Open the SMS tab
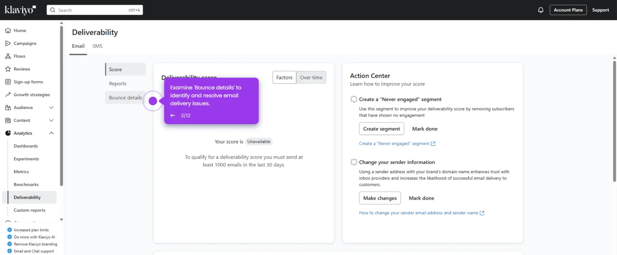This screenshot has width=617, height=255. click(97, 46)
